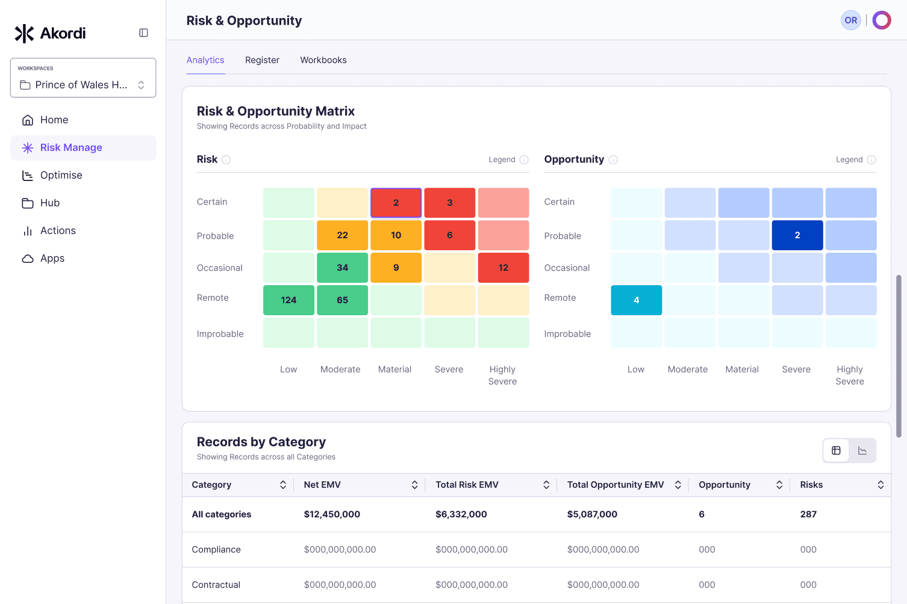The width and height of the screenshot is (907, 604).
Task: Click the page vertical scrollbar
Action: coord(899,356)
